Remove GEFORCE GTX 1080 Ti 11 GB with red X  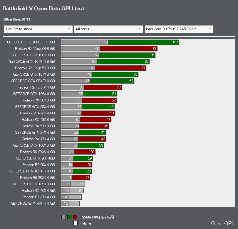click(57, 42)
